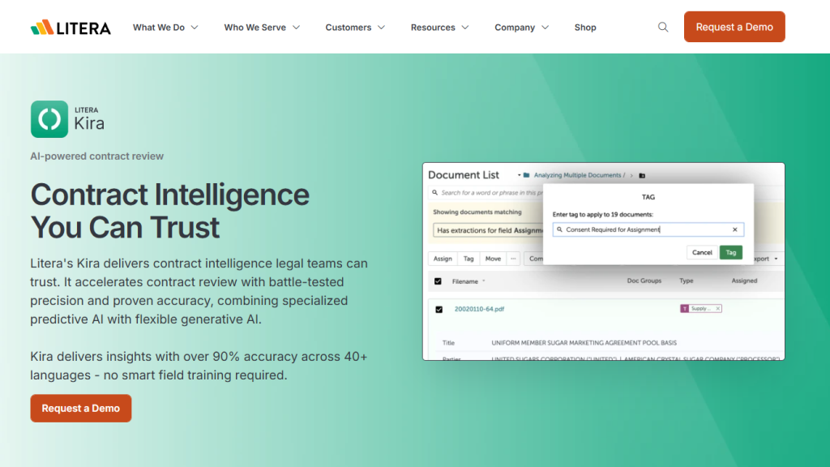Expand the What We Do menu

click(165, 28)
